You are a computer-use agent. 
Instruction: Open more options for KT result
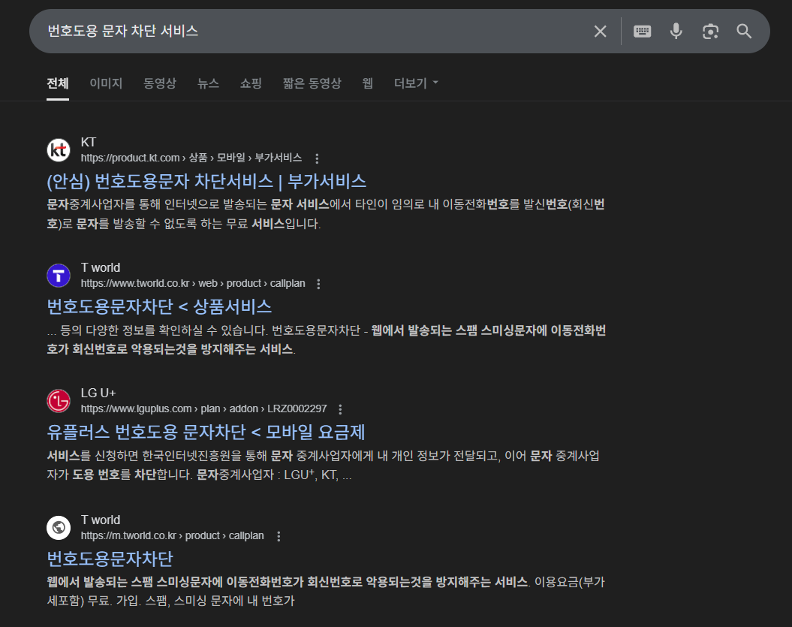[x=318, y=158]
